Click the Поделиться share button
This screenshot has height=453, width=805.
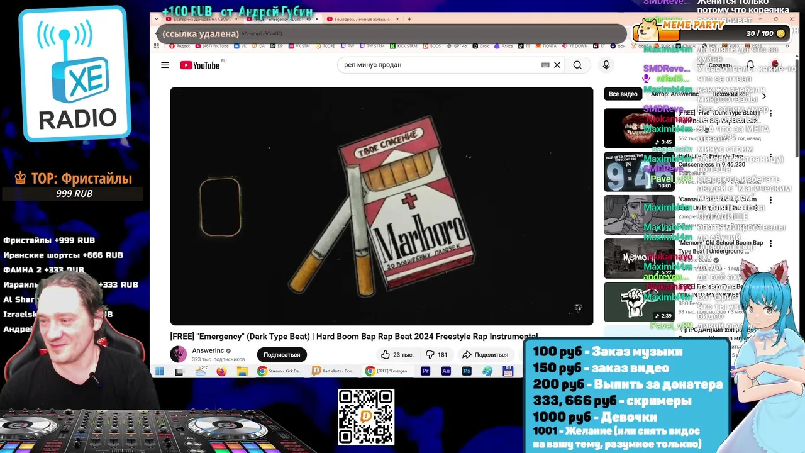pyautogui.click(x=485, y=355)
